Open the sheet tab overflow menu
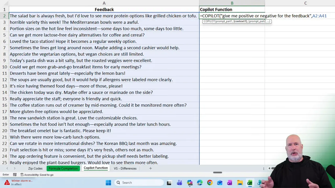 pyautogui.click(x=264, y=168)
